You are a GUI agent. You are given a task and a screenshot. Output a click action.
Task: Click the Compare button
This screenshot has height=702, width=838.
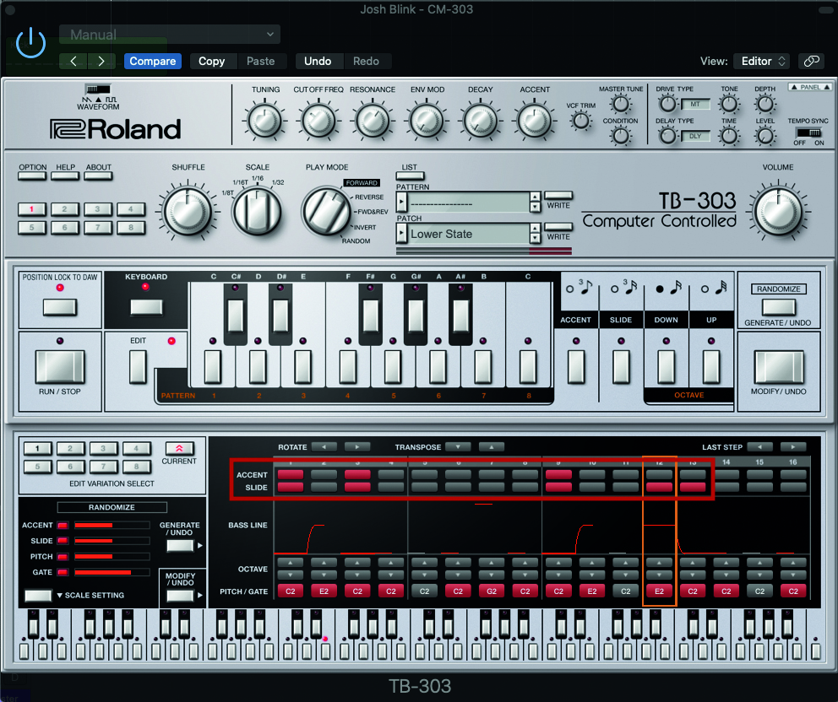coord(152,61)
